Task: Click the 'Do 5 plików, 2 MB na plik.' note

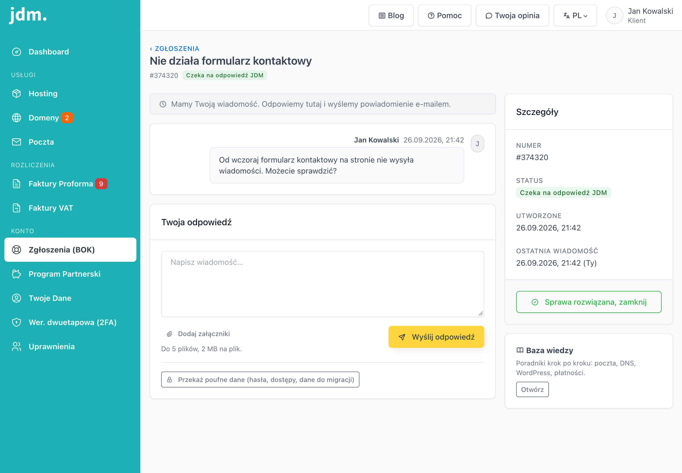Action: (201, 349)
